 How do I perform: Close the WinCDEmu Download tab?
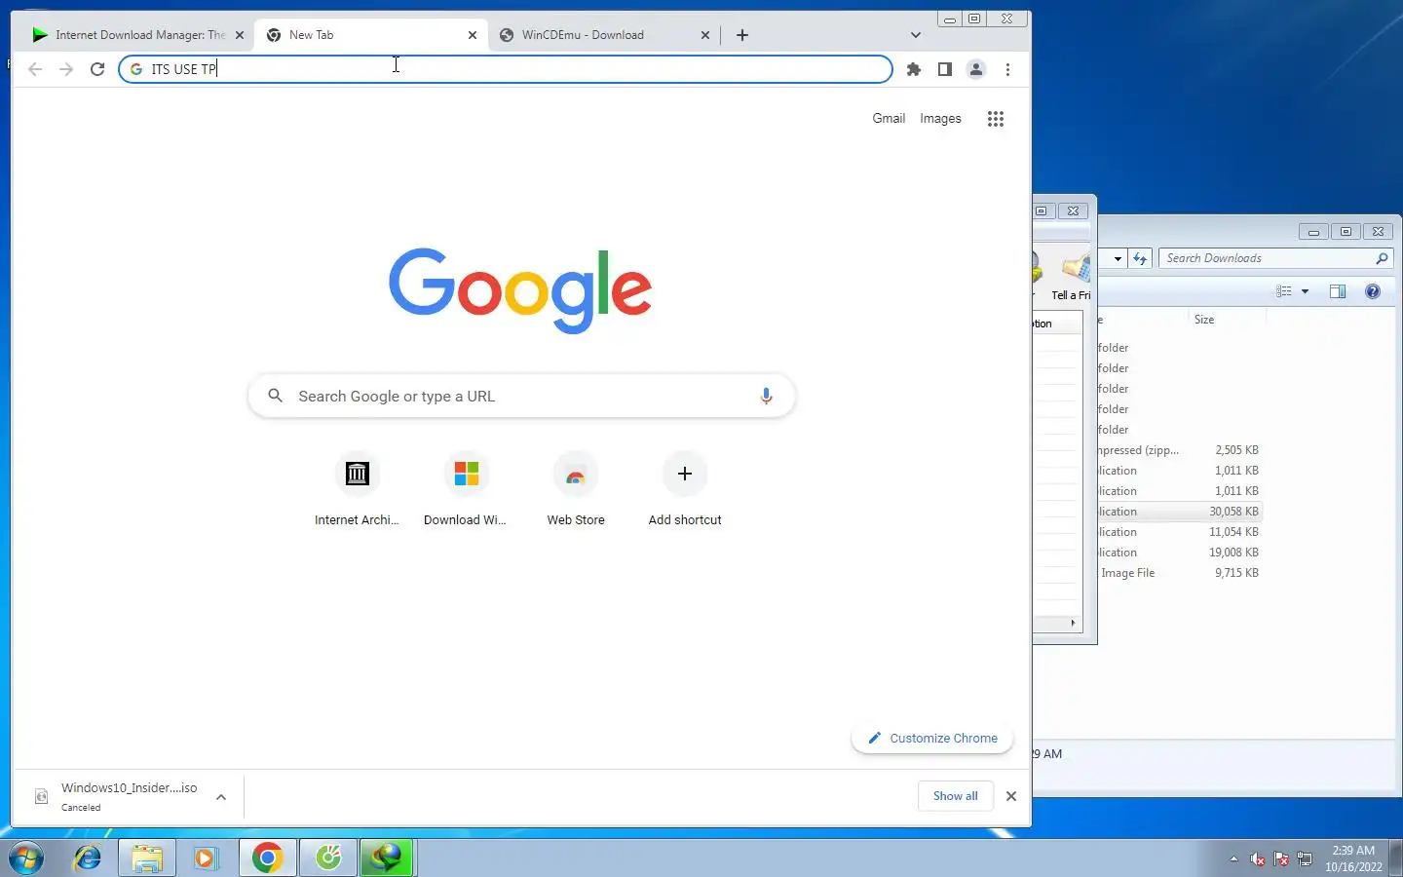705,35
